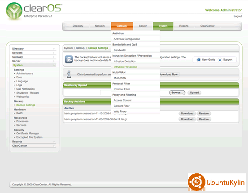Click the Welcome Administrator text
Screen dimensions: 248x193
(223, 10)
